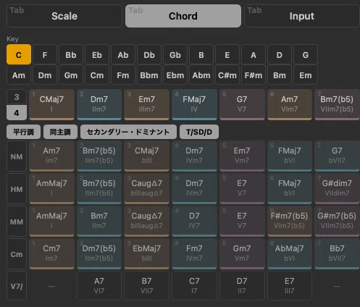Pick the Gb key button
Screen dimensions: 360x307
[175, 54]
